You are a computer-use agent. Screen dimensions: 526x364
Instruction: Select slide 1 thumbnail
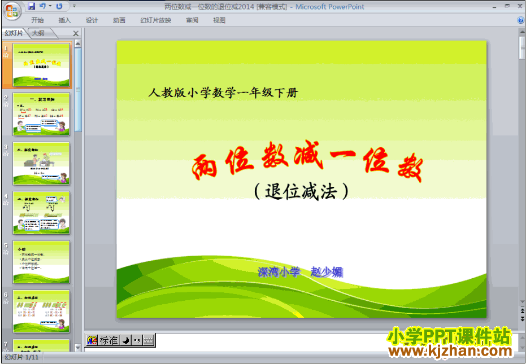41,65
